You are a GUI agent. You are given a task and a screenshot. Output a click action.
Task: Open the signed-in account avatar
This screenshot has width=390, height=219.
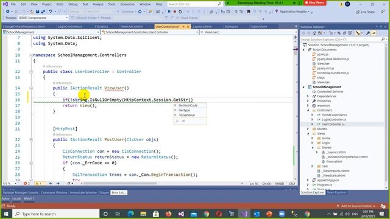[x=347, y=4]
